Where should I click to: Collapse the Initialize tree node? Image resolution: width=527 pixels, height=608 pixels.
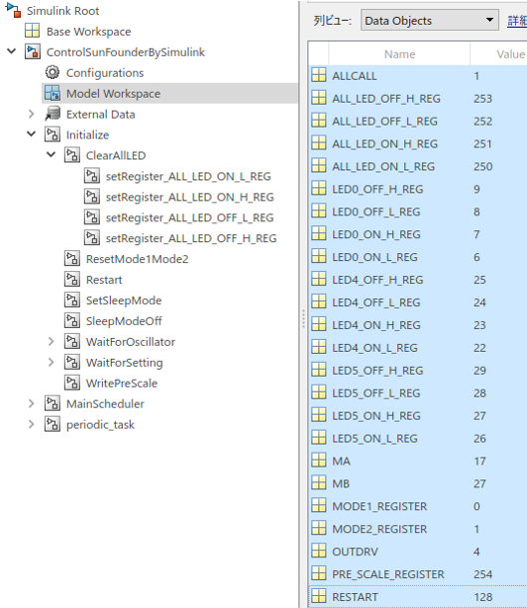tap(32, 135)
